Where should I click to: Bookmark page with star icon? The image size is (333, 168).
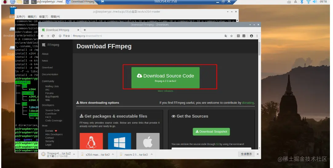pyautogui.click(x=231, y=36)
